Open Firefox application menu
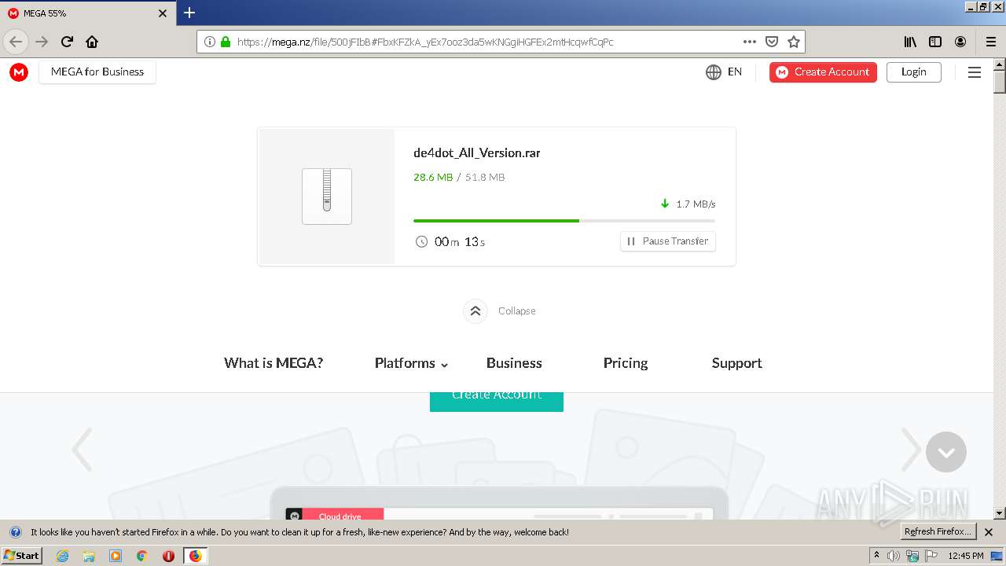Image resolution: width=1006 pixels, height=566 pixels. [x=990, y=42]
